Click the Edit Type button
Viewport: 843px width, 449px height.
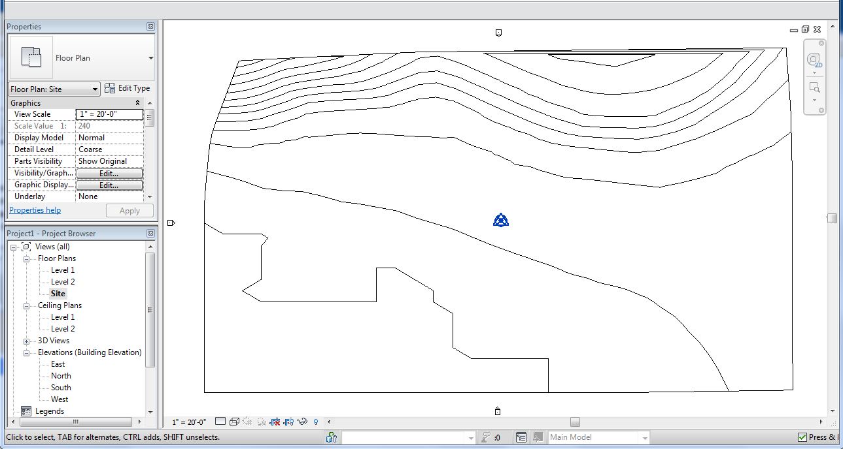129,88
